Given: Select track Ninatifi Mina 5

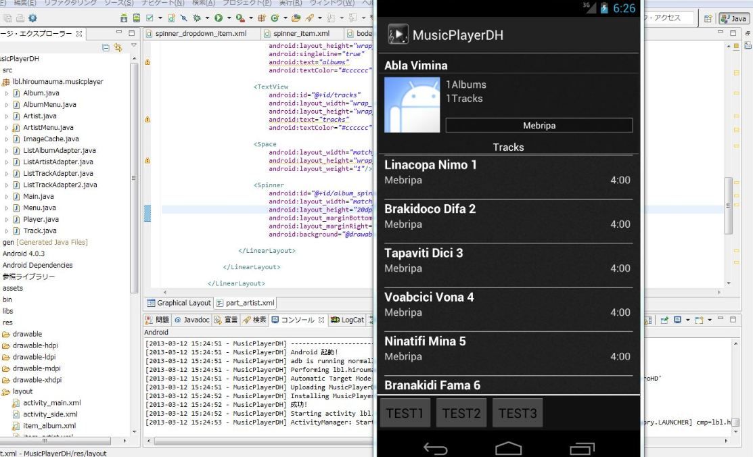Looking at the screenshot, I should [x=509, y=354].
